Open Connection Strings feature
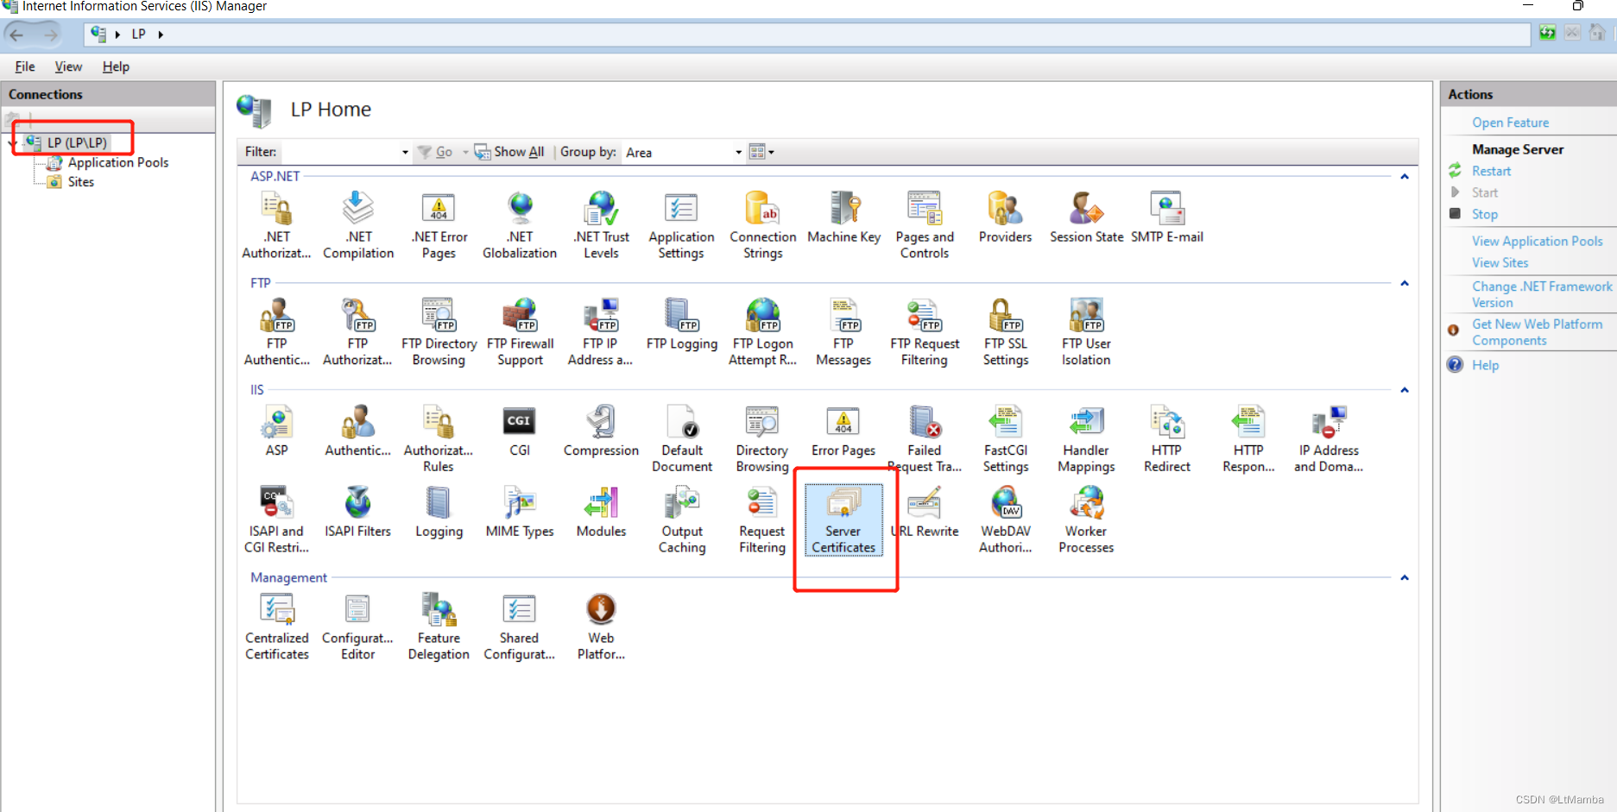The width and height of the screenshot is (1617, 812). [x=762, y=226]
